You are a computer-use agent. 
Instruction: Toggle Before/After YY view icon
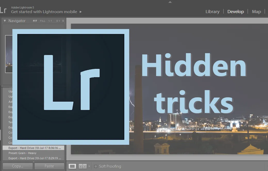click(x=83, y=166)
